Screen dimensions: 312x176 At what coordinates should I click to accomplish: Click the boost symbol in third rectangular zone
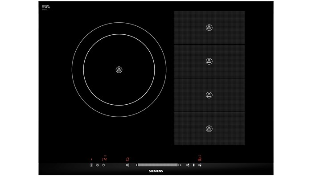(x=209, y=95)
